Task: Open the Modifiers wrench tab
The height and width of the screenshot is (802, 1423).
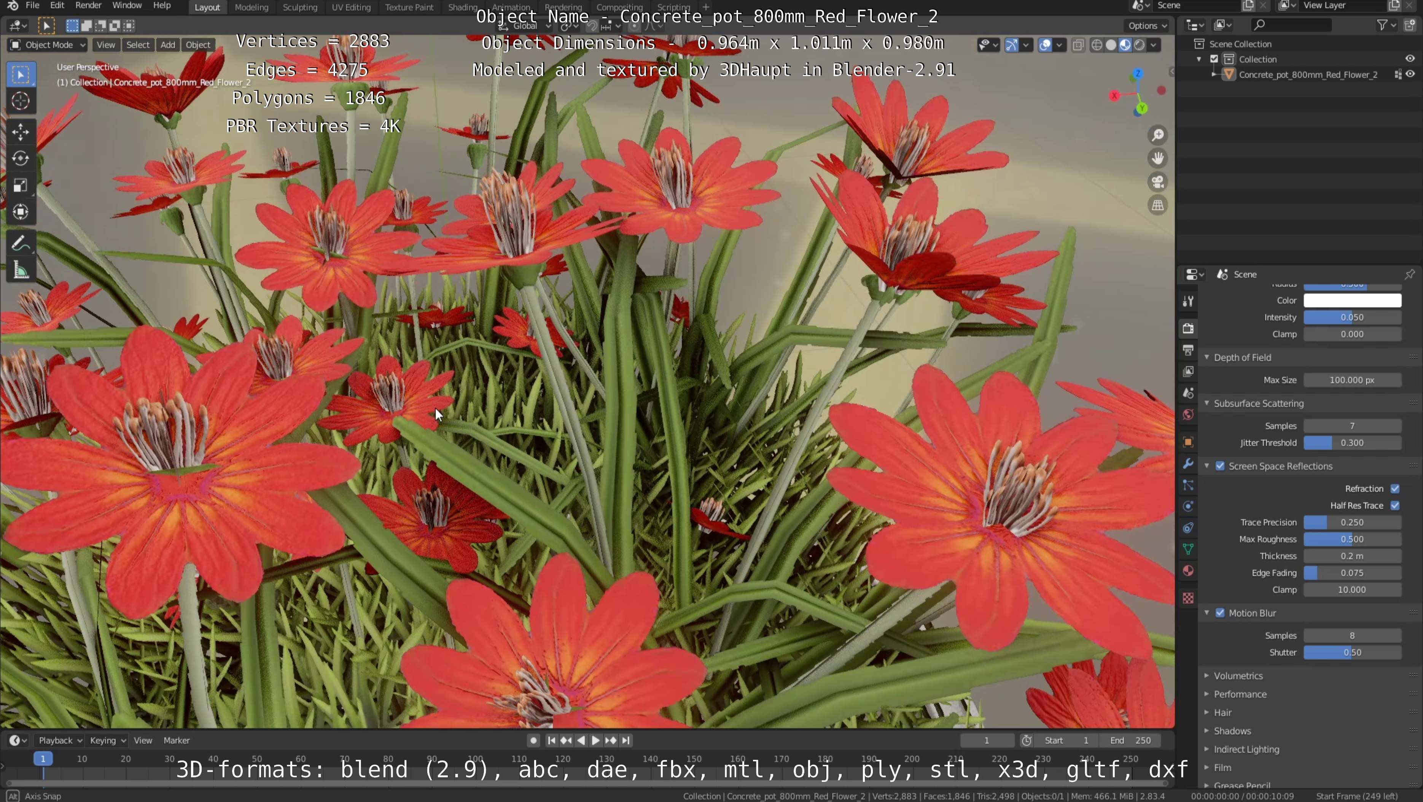Action: click(x=1188, y=464)
